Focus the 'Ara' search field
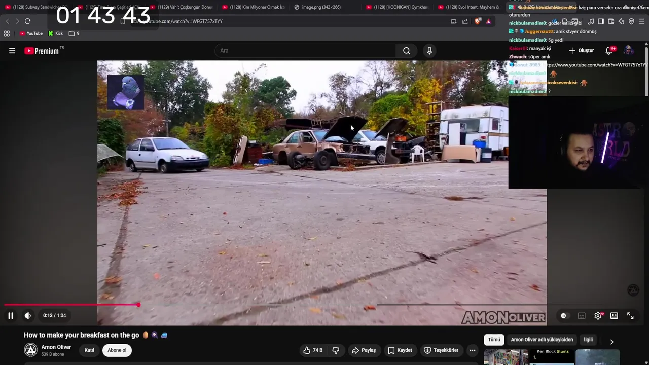The width and height of the screenshot is (649, 365). tap(305, 51)
